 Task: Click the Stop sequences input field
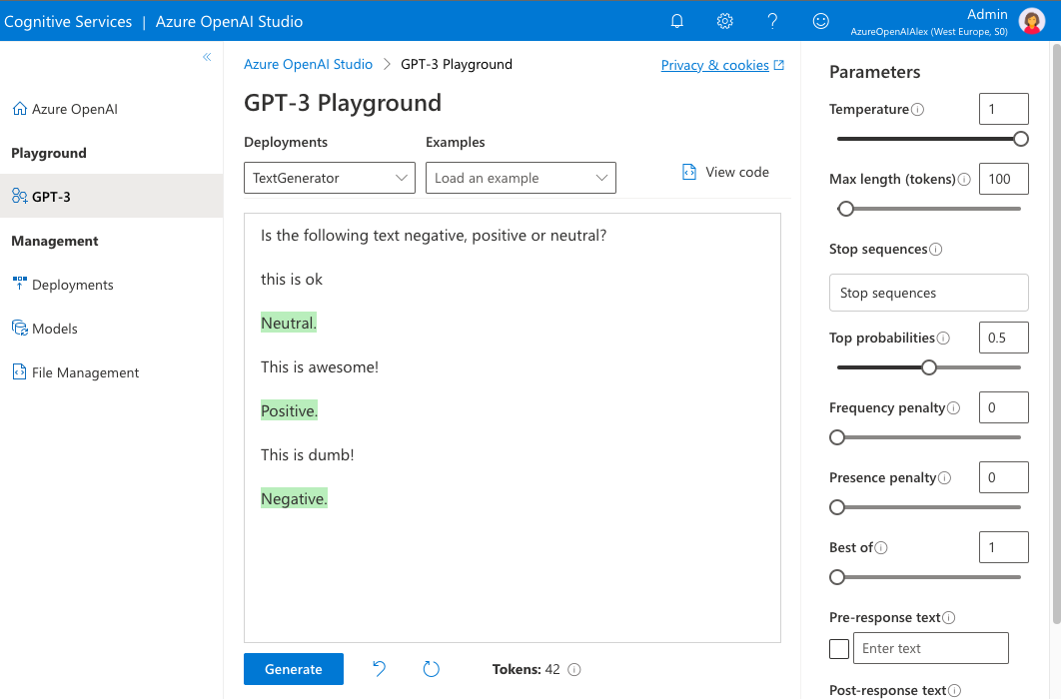click(x=928, y=293)
